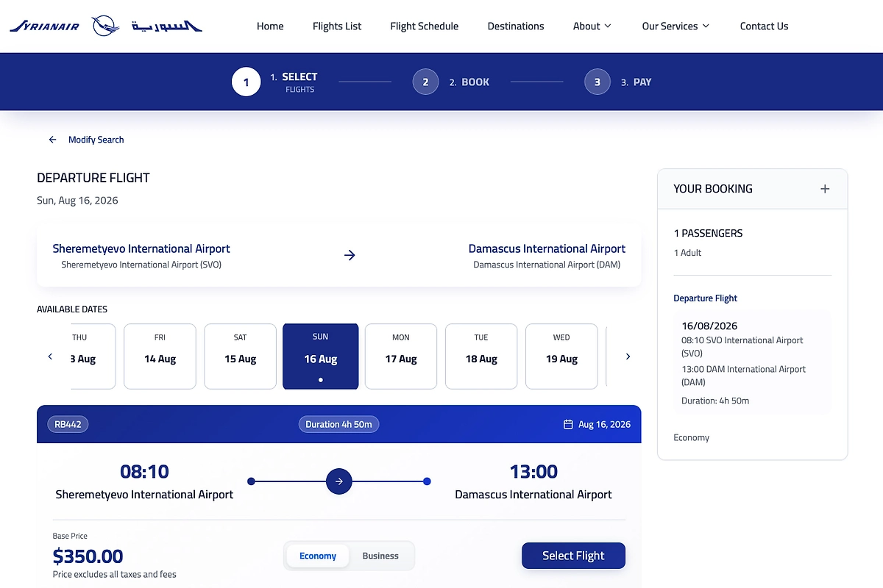Click the Syrianair logo
Viewport: 883px width, 588px height.
click(x=106, y=26)
